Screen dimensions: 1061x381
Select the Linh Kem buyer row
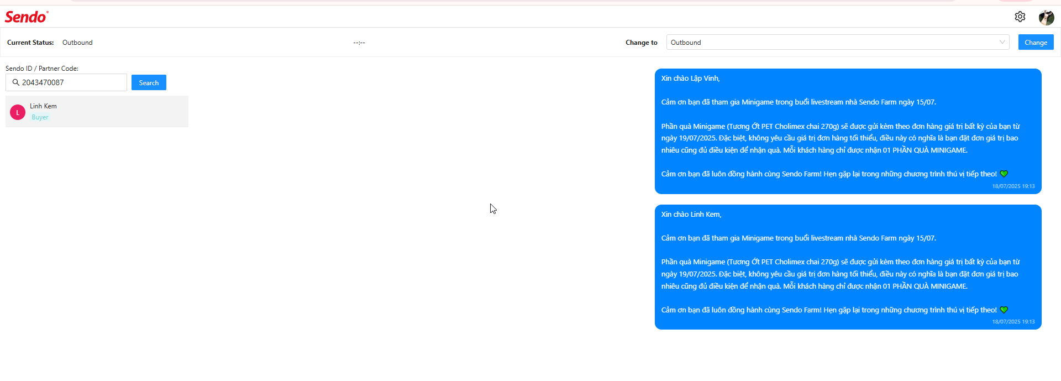(97, 112)
